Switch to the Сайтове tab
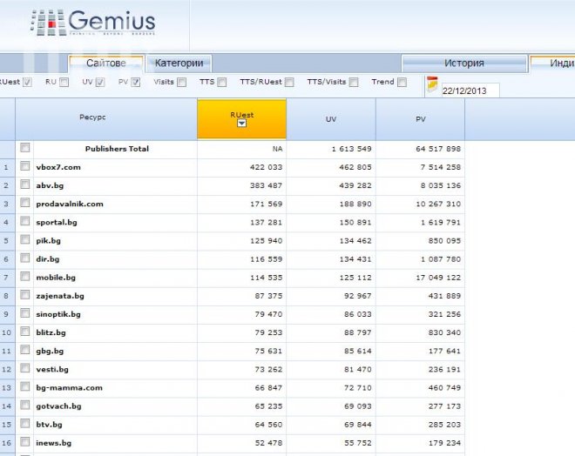 coord(106,63)
